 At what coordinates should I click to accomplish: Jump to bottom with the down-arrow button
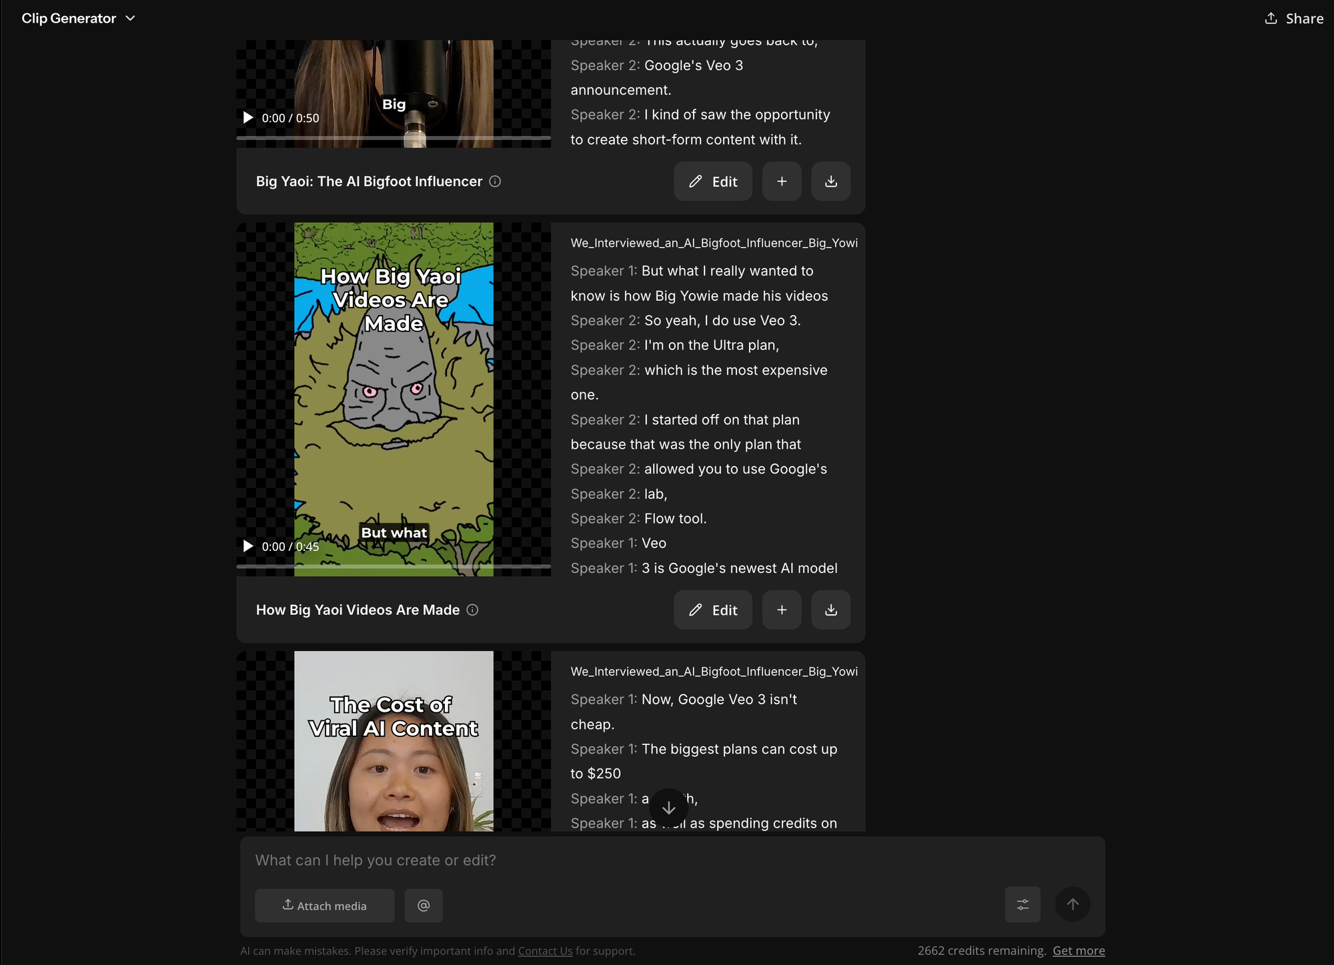(x=668, y=808)
